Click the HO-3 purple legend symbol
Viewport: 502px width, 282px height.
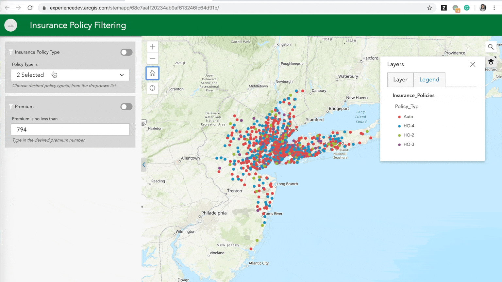pos(399,145)
